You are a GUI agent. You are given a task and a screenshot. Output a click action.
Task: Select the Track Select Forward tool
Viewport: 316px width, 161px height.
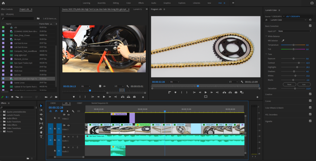click(41, 110)
